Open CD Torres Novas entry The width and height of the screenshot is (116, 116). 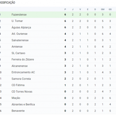coord(22,92)
